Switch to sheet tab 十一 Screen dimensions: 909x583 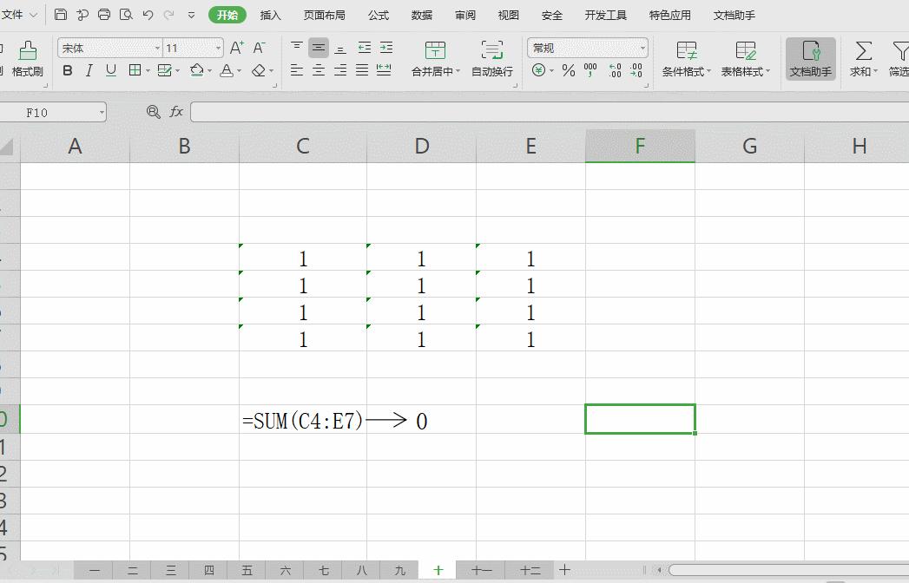click(x=481, y=570)
